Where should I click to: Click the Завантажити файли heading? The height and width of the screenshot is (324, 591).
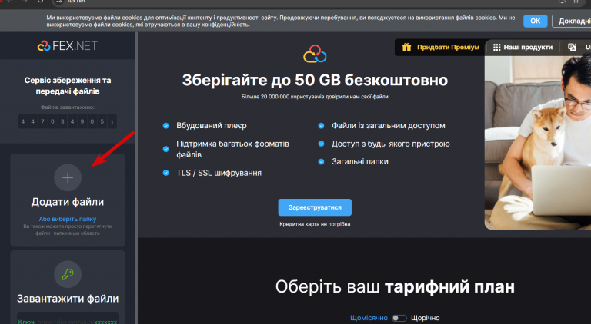click(68, 299)
